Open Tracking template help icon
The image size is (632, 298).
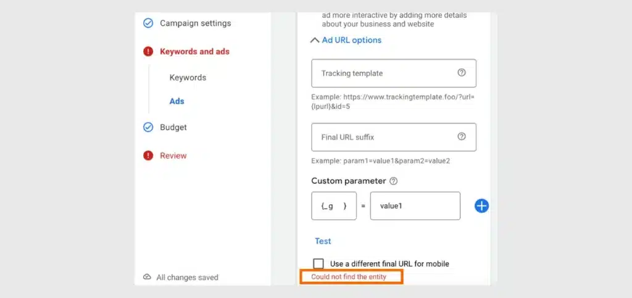pos(462,73)
